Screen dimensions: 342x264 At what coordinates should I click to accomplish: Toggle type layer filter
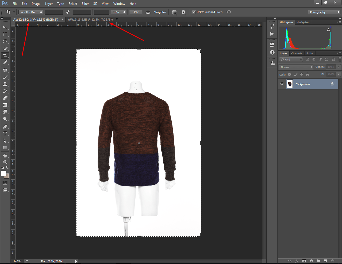click(x=320, y=59)
